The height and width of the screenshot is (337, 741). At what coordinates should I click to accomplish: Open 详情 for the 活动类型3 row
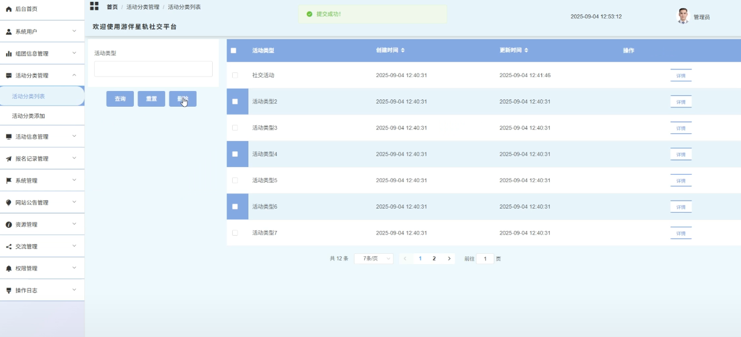(x=681, y=128)
